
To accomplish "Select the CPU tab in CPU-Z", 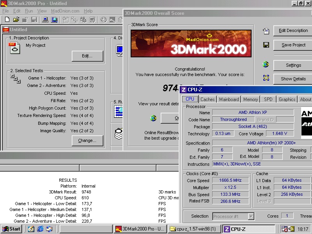I will [x=190, y=99].
